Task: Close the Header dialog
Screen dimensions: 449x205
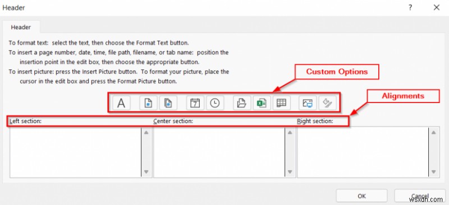Action: [437, 8]
